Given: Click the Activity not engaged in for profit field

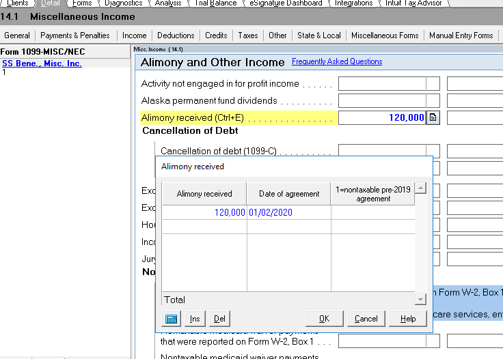Looking at the screenshot, I should [382, 83].
